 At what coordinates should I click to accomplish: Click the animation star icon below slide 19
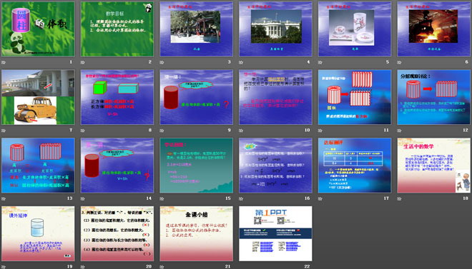(x=4, y=267)
